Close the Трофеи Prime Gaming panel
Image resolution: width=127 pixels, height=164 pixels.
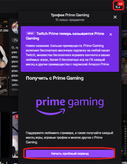coord(115,17)
